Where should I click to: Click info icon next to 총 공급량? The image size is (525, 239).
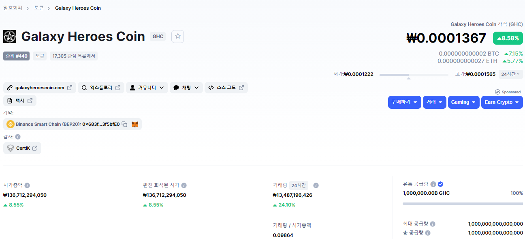(428, 233)
